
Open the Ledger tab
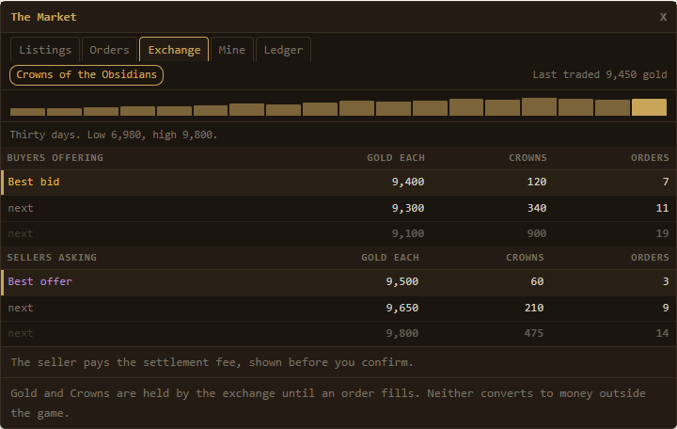click(x=283, y=50)
